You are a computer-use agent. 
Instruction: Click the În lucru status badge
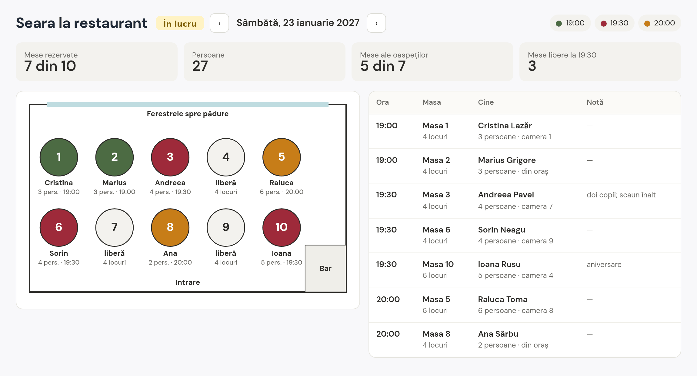point(180,23)
